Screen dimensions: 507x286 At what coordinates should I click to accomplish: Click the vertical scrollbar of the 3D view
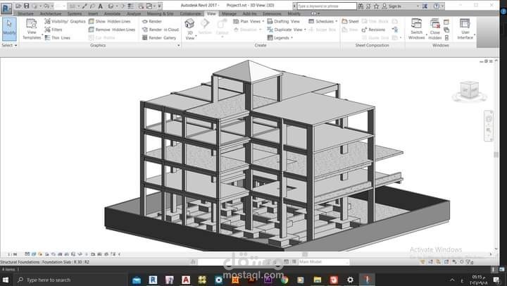(496, 155)
